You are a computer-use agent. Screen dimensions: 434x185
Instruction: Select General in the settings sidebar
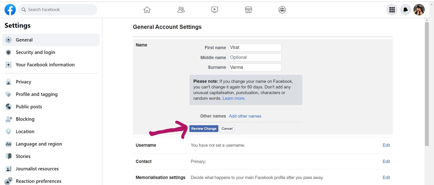pyautogui.click(x=51, y=40)
